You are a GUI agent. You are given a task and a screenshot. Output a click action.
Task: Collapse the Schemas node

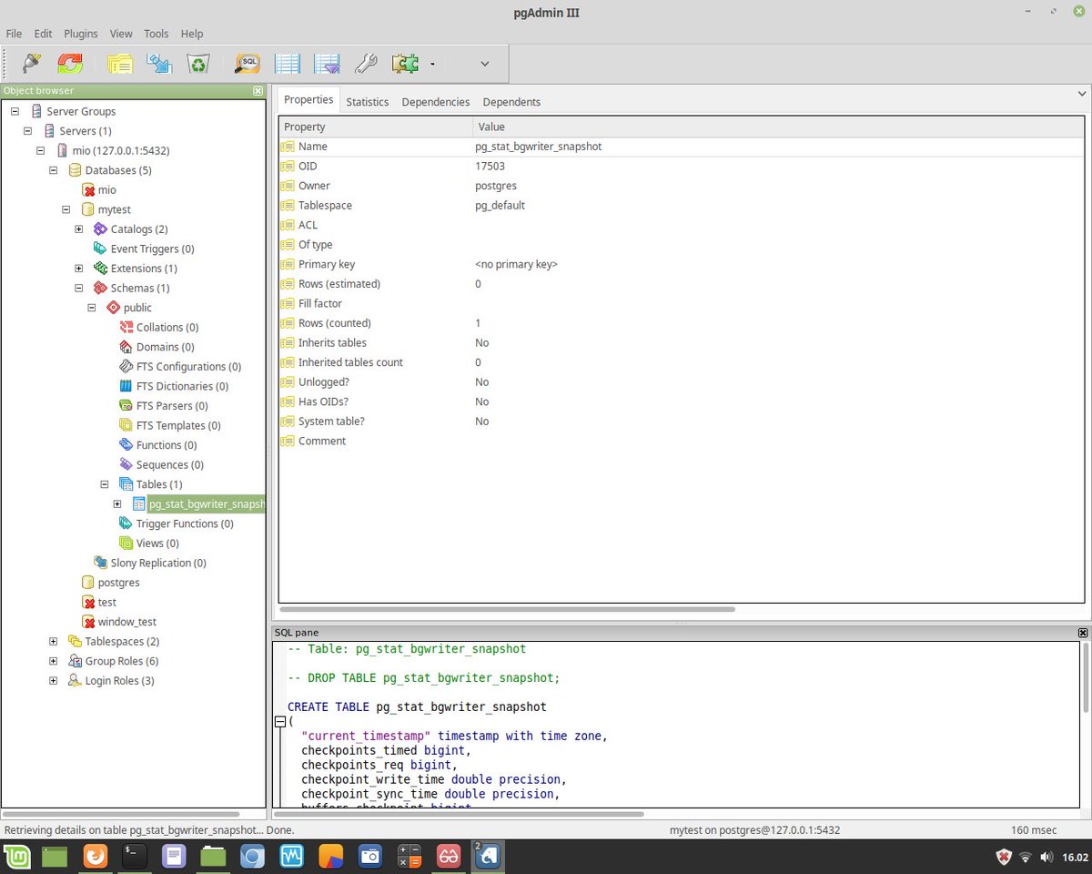tap(78, 287)
